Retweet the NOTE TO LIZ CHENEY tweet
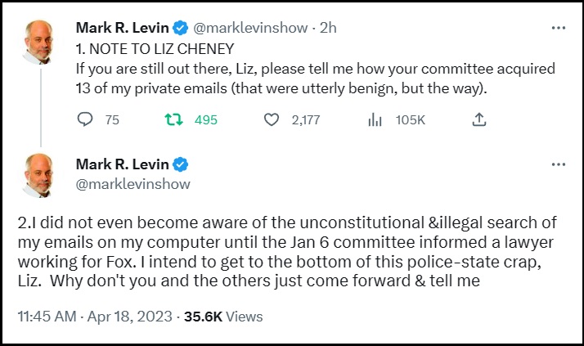This screenshot has height=346, width=584. [172, 120]
